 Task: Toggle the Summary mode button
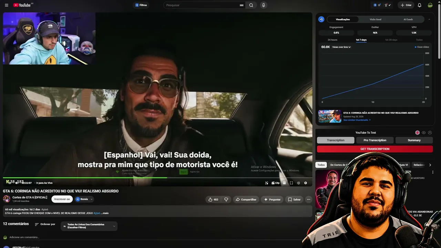[414, 140]
